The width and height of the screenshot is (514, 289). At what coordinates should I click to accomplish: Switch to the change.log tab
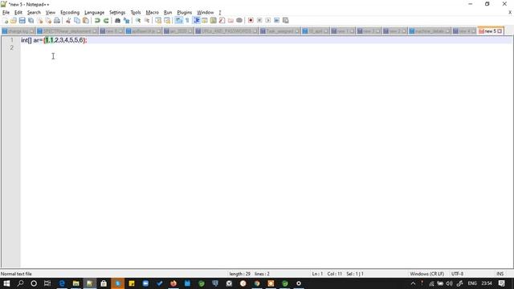coord(18,31)
